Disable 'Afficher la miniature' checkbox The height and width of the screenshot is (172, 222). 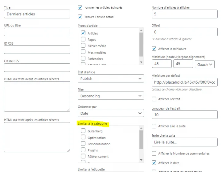coord(154,49)
